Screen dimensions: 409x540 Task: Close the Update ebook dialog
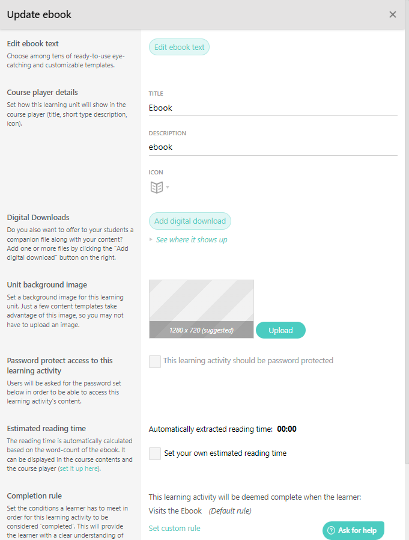click(392, 14)
